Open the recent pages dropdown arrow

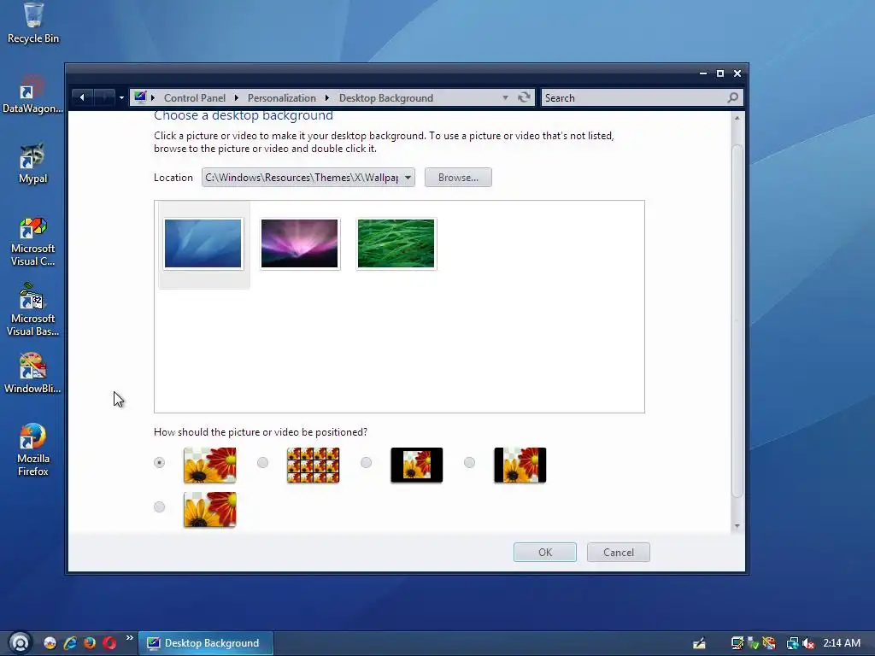pyautogui.click(x=121, y=97)
